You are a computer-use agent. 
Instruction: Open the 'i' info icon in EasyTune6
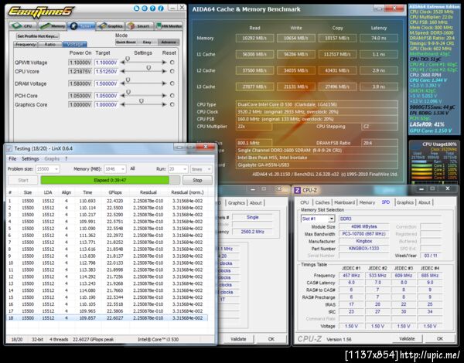(x=161, y=8)
